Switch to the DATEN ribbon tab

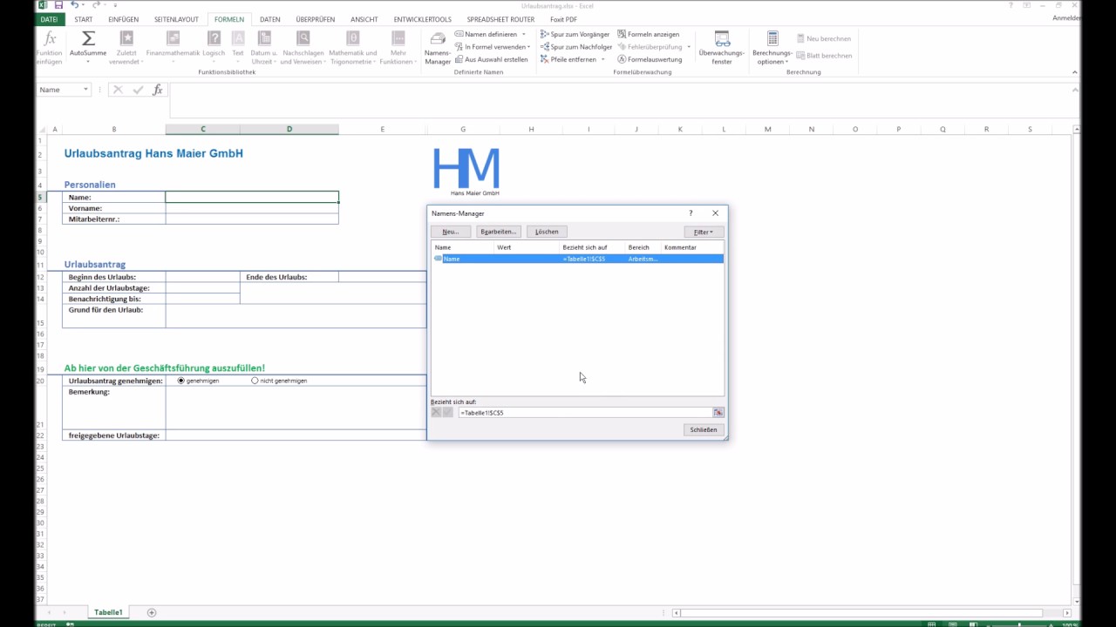point(270,19)
